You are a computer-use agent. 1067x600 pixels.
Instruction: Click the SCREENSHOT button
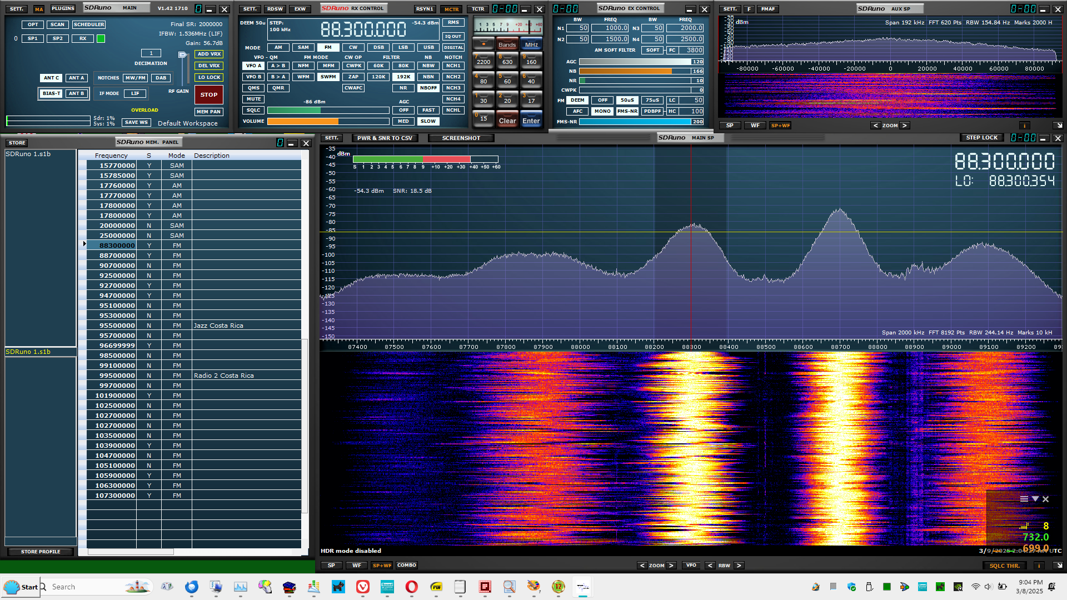click(461, 138)
